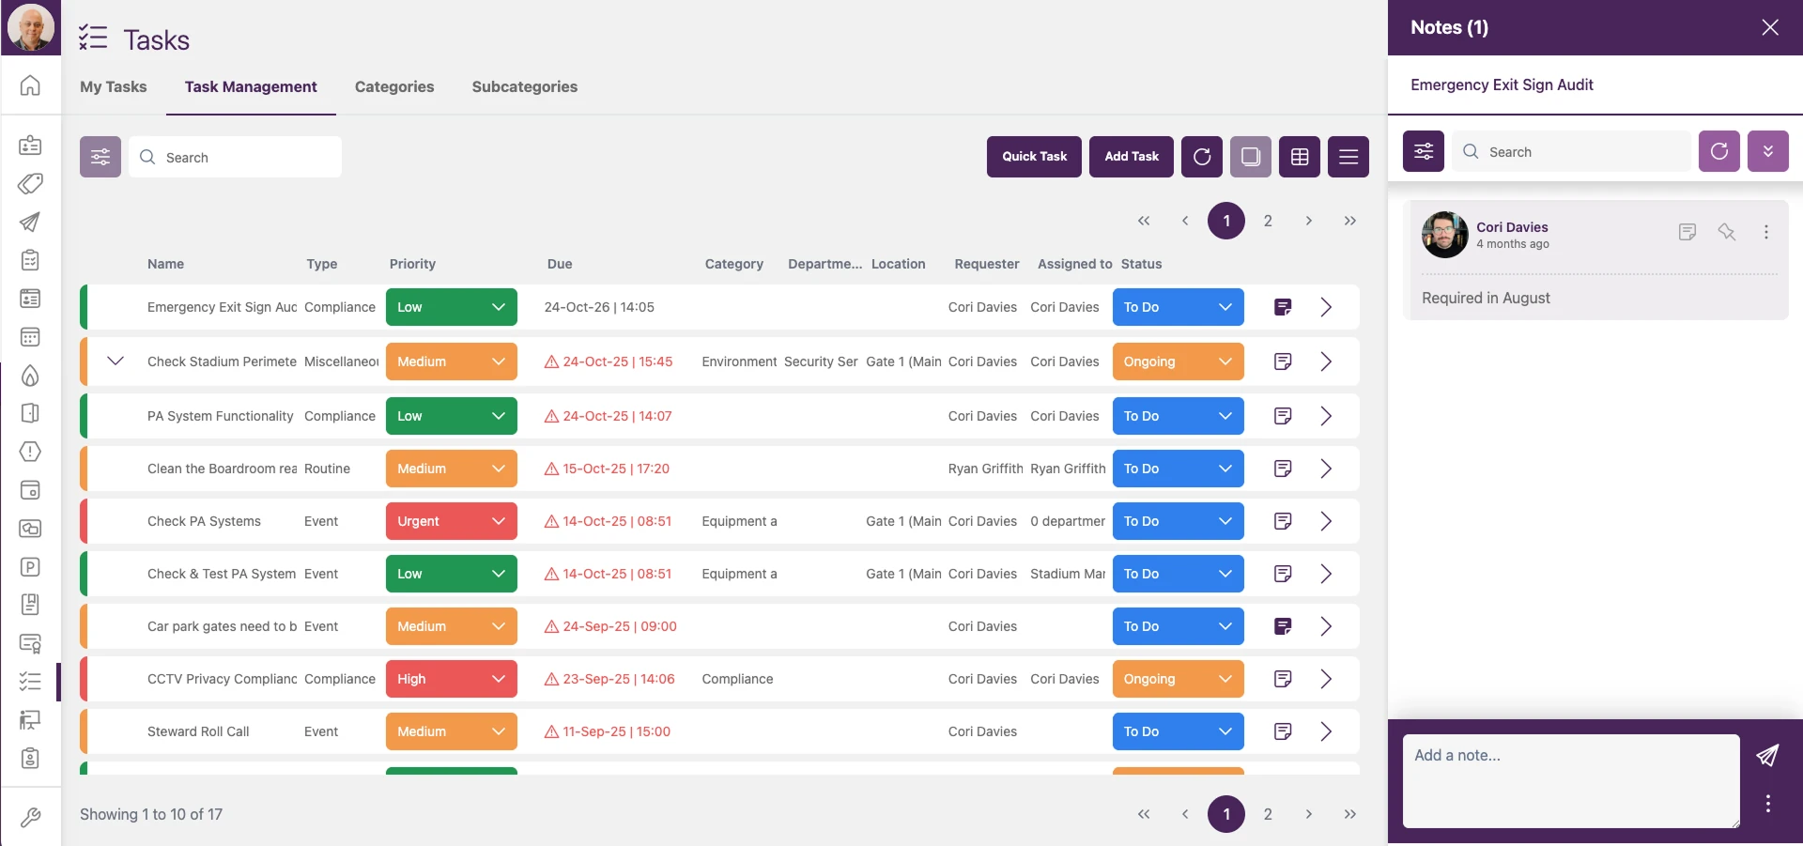Screen dimensions: 1803x846
Task: Open the notes filter icon in the Notes panel
Action: [1423, 151]
